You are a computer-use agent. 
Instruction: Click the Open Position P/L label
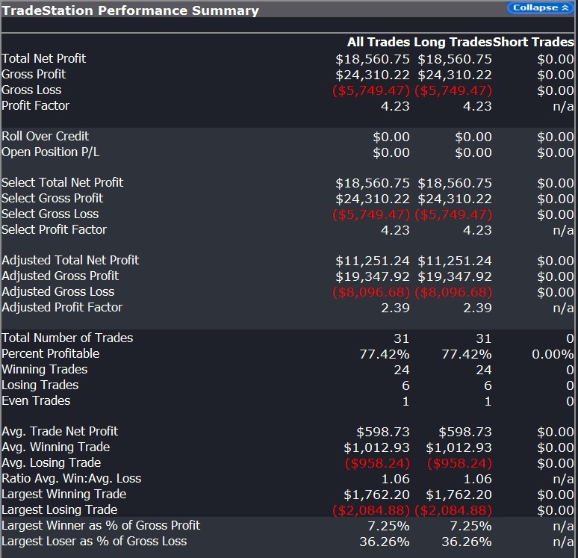51,152
